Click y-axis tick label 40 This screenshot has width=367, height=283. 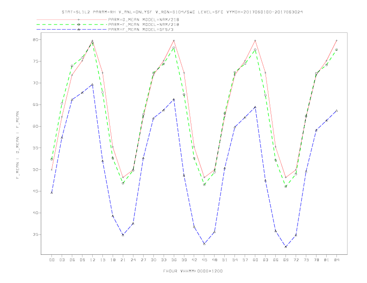tap(35, 213)
